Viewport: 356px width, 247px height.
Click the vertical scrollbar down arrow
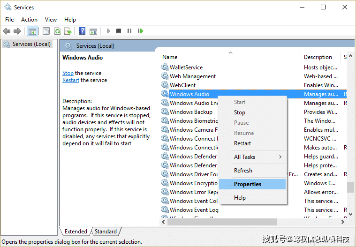(350, 214)
